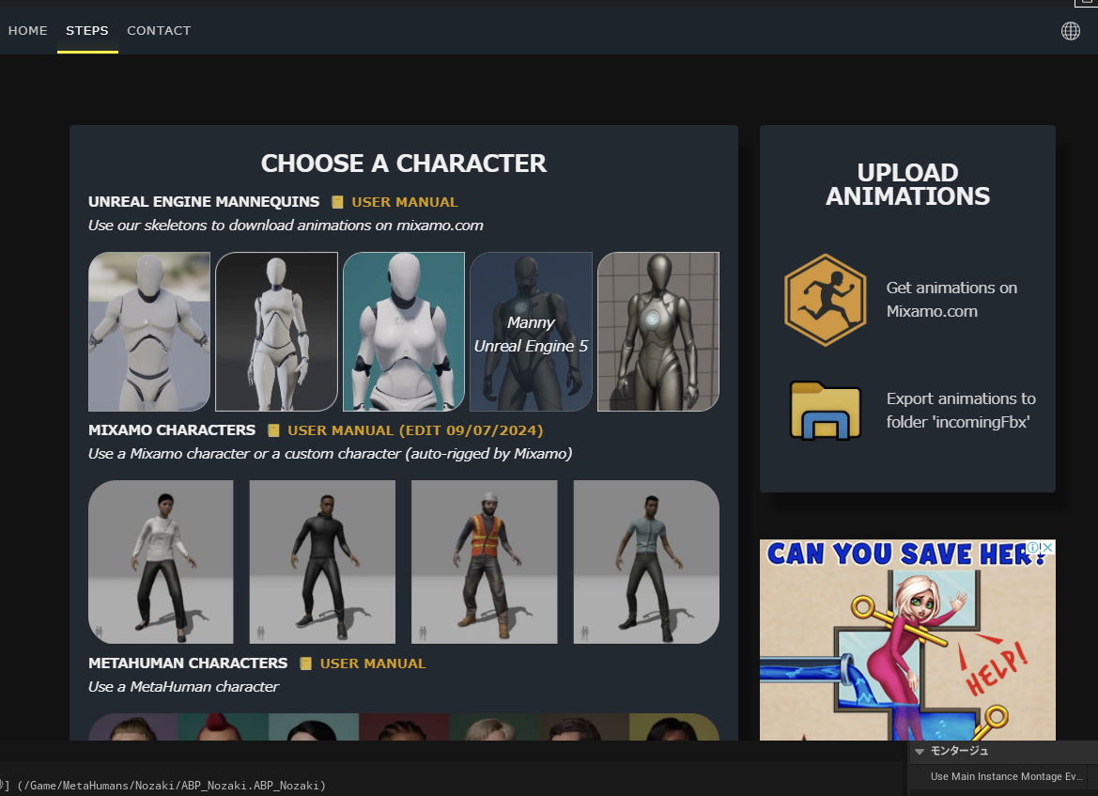Choose the first white male mannequin thumbnail

point(148,332)
